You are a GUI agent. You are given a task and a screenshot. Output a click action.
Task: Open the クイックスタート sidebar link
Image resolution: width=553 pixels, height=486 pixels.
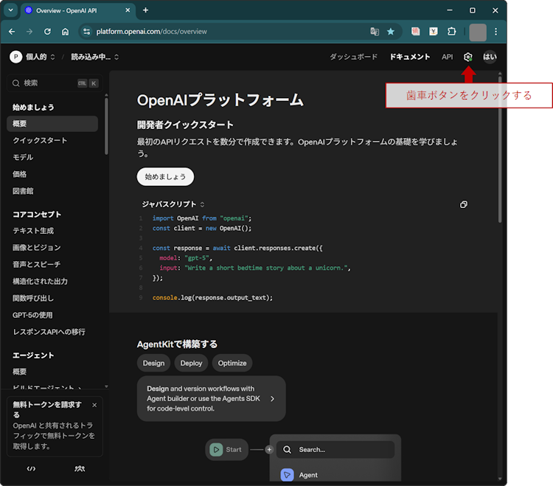[x=40, y=140]
